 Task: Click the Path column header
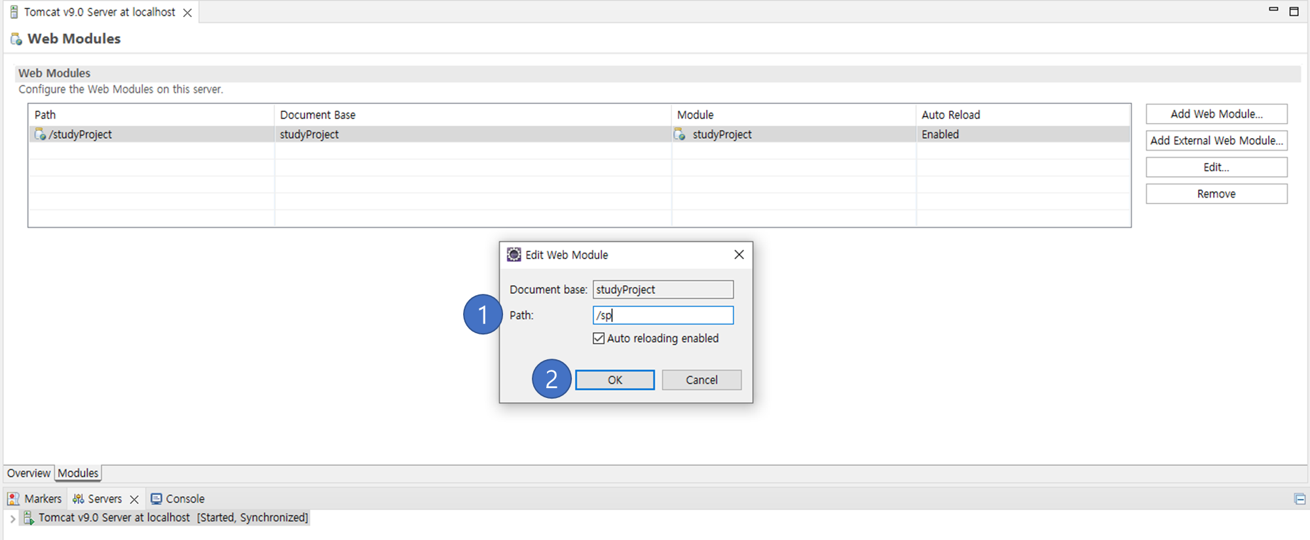tap(151, 115)
